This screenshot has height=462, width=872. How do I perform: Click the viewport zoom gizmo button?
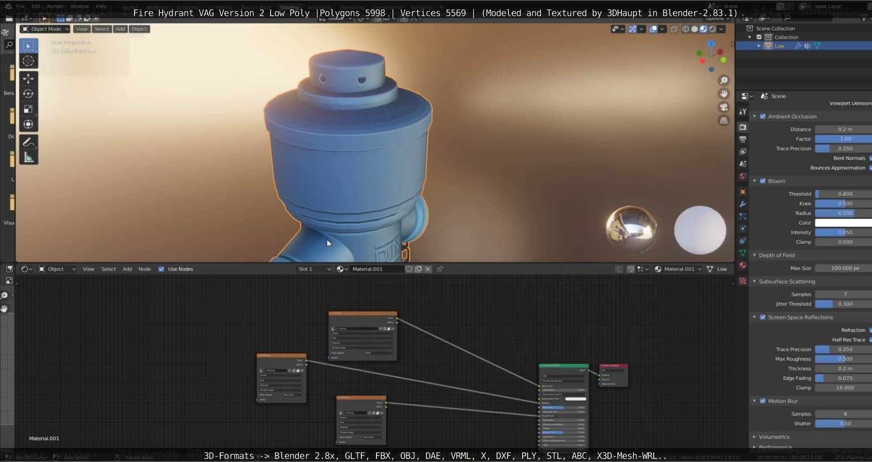(724, 81)
